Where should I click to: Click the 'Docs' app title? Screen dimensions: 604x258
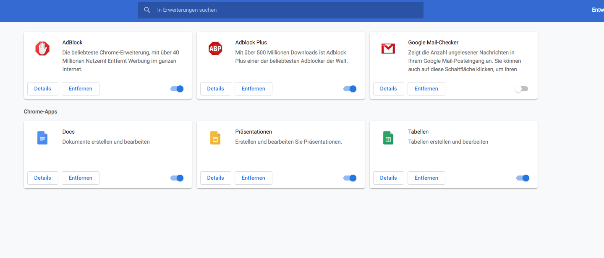point(68,132)
